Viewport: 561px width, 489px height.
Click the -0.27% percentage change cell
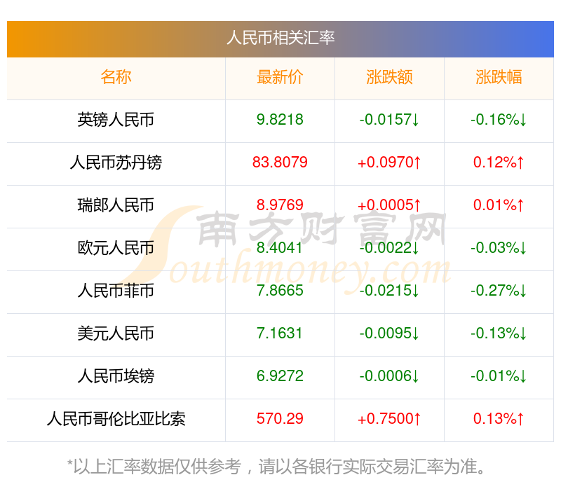[499, 291]
